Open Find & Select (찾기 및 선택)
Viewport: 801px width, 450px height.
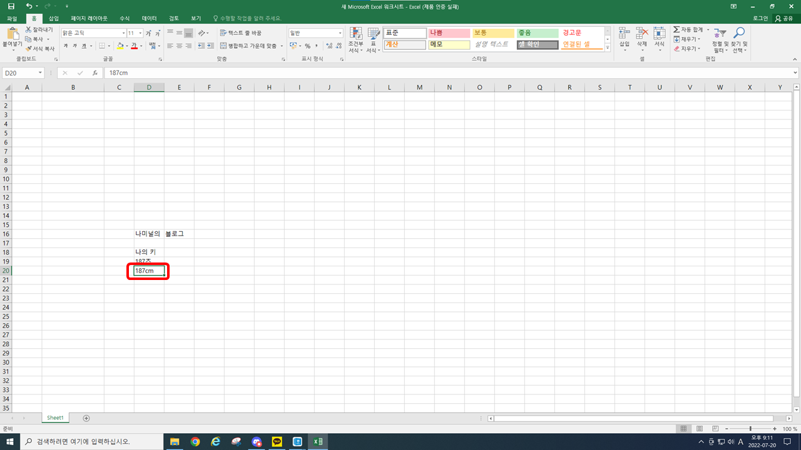tap(739, 40)
